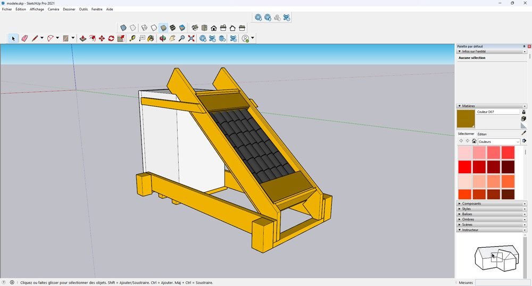Click the current brown material preview
532x286 pixels.
[x=466, y=119]
